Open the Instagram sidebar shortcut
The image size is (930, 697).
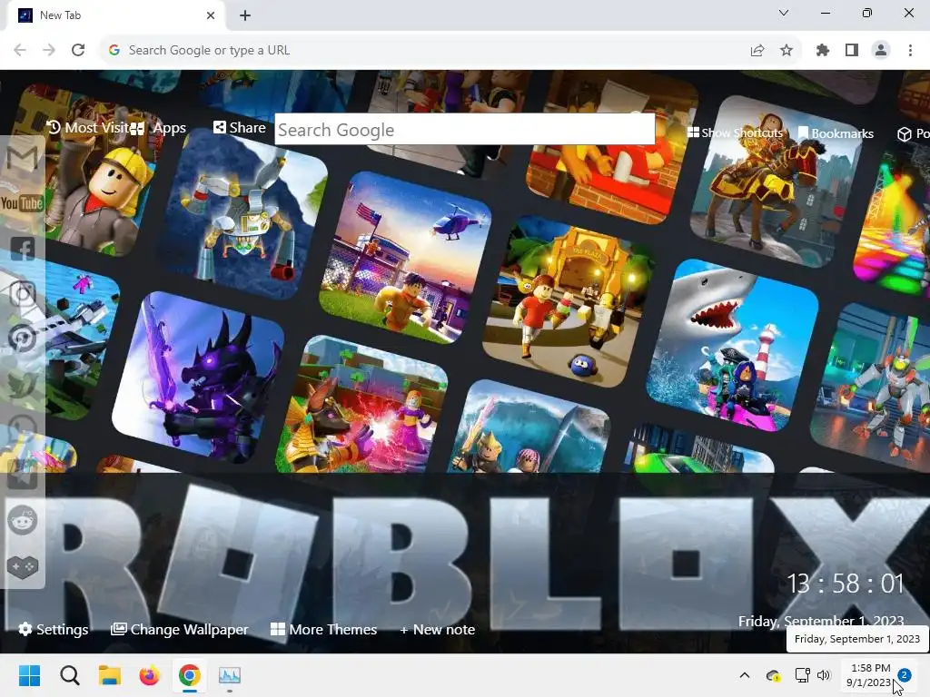[23, 294]
